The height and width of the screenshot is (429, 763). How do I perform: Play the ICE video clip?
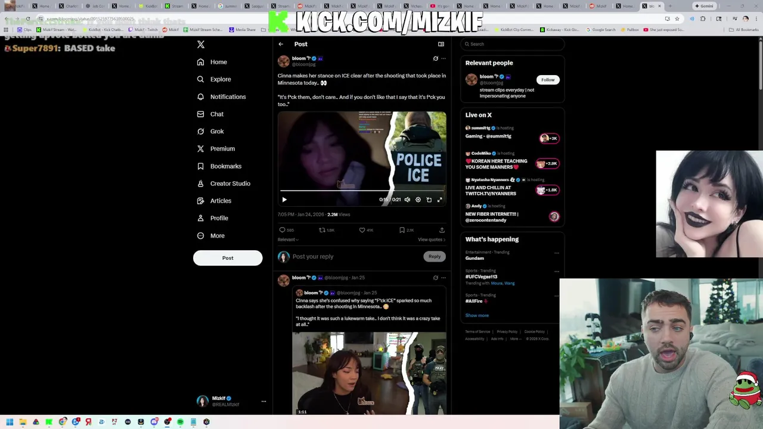click(x=284, y=200)
